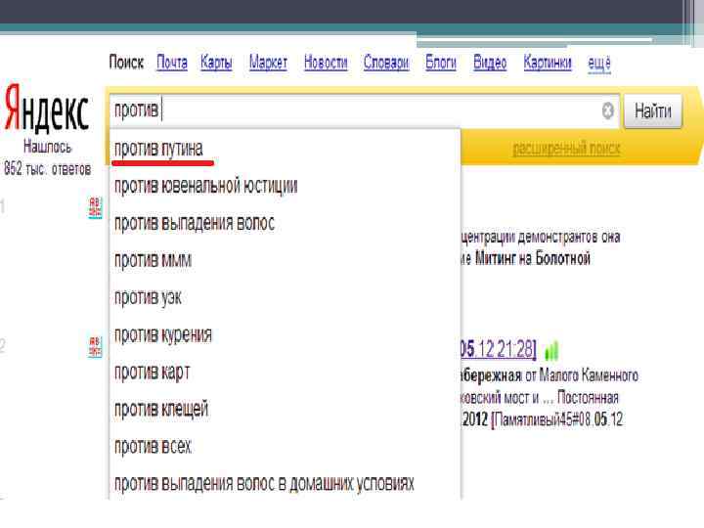
Task: Open the Карты link
Action: (x=216, y=63)
